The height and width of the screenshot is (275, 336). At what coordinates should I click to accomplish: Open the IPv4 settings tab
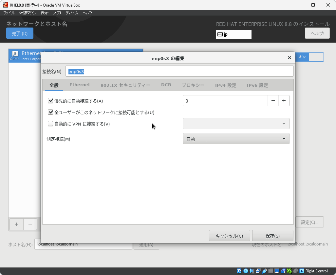pos(226,85)
